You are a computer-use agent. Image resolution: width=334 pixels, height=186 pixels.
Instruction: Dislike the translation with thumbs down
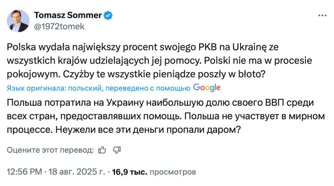(x=117, y=150)
